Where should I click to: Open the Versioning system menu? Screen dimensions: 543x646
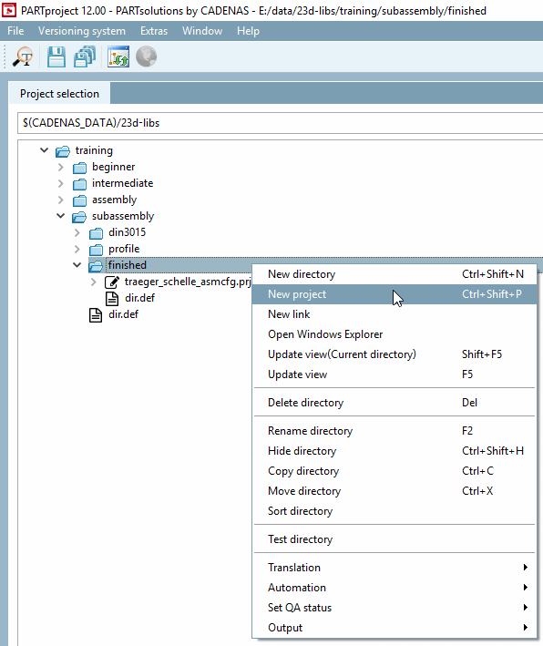82,31
